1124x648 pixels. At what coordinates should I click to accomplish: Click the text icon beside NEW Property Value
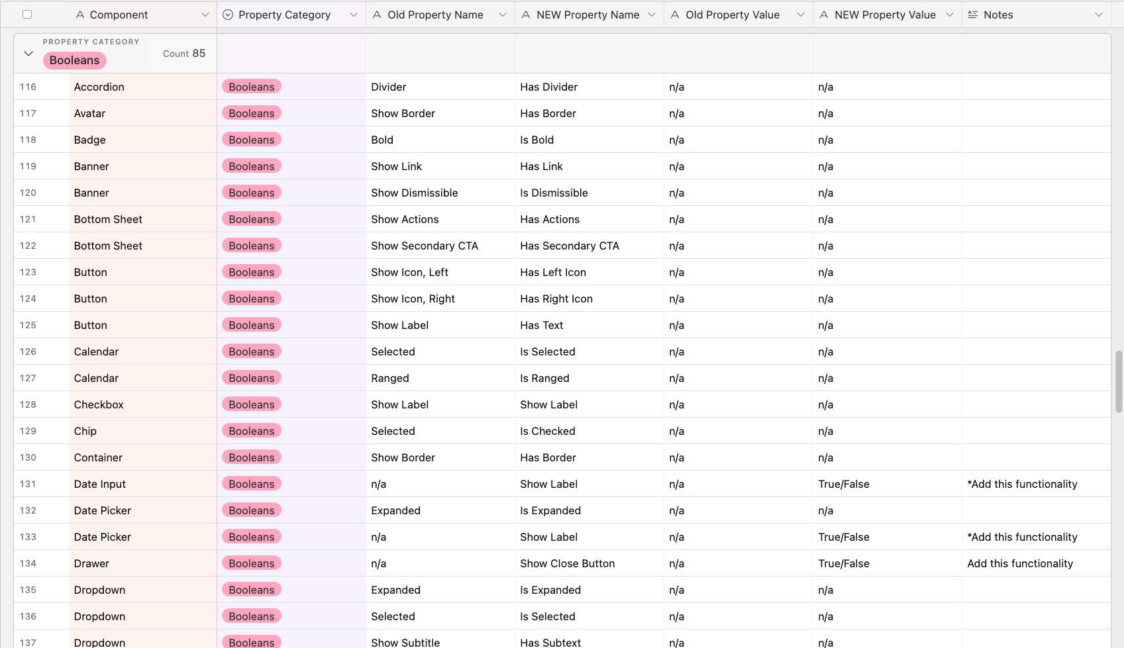tap(824, 15)
